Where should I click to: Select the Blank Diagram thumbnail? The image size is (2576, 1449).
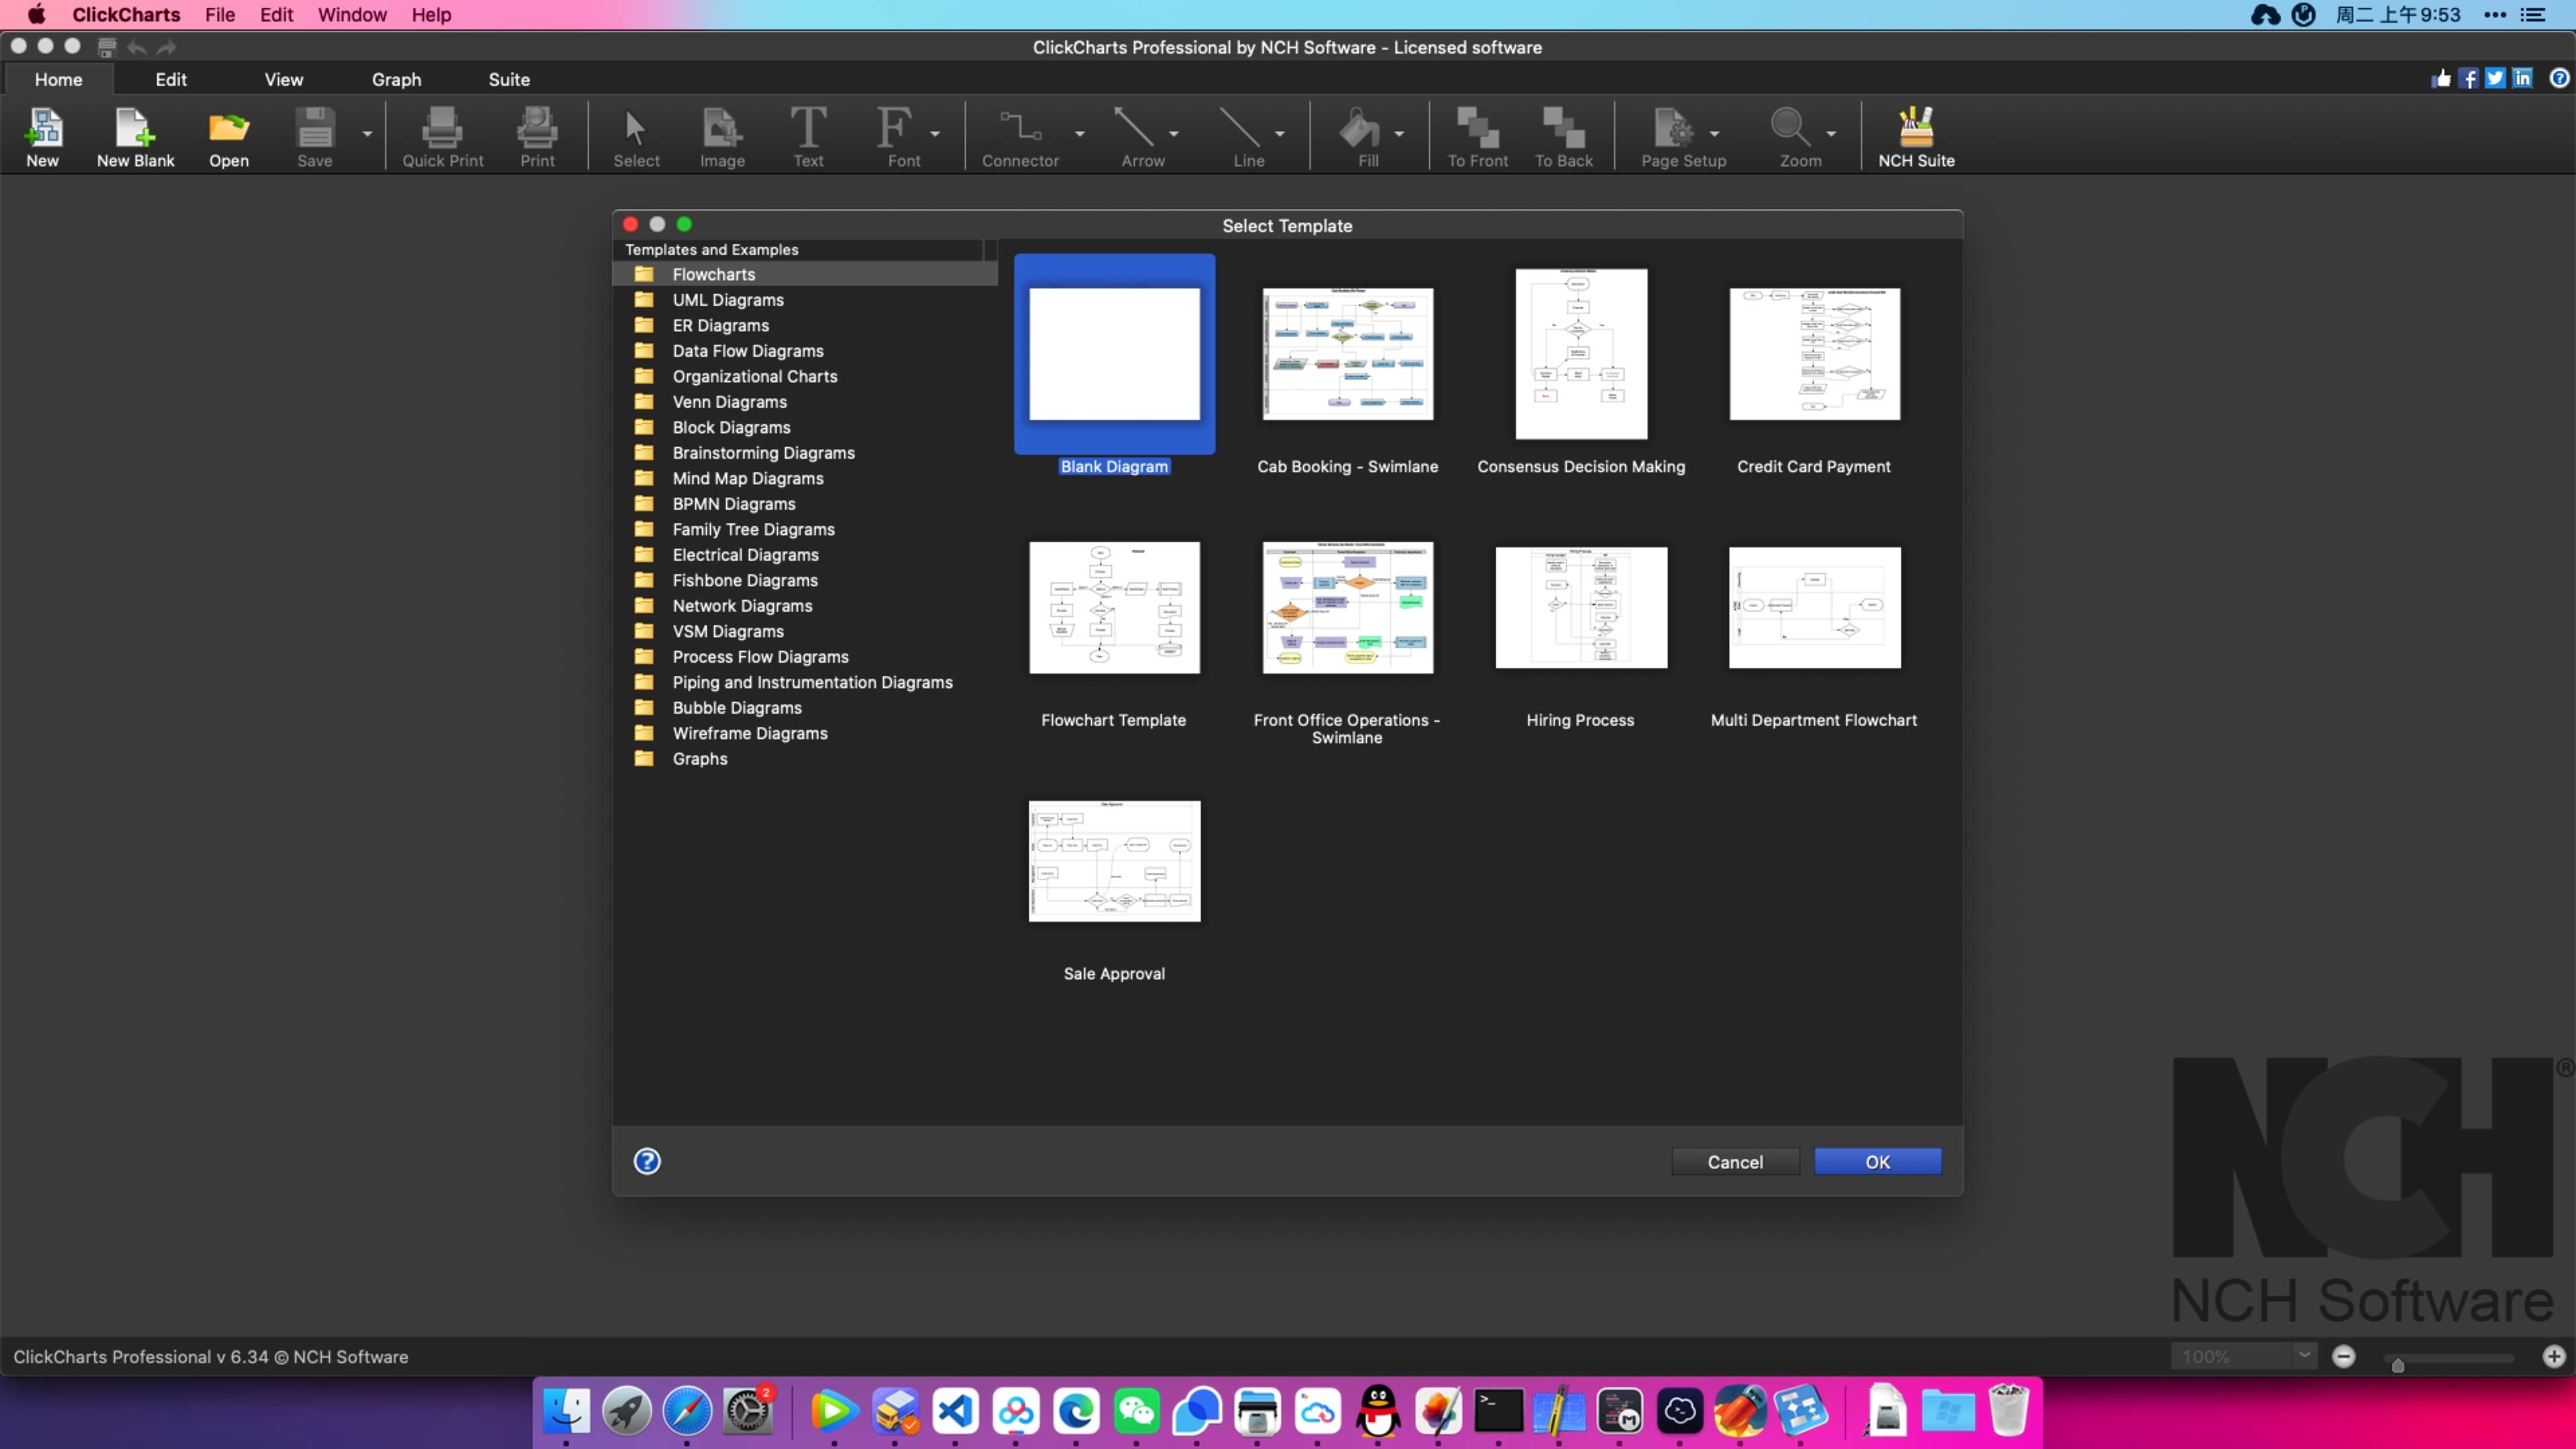coord(1114,354)
